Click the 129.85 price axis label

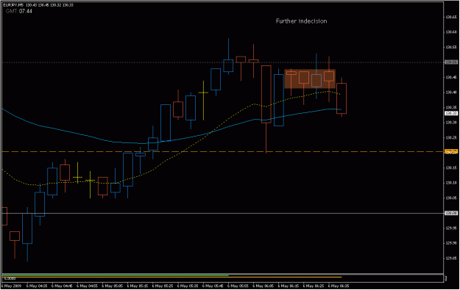point(451,258)
